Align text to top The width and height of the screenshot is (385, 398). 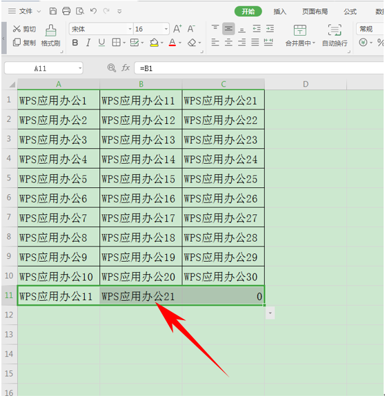[215, 29]
